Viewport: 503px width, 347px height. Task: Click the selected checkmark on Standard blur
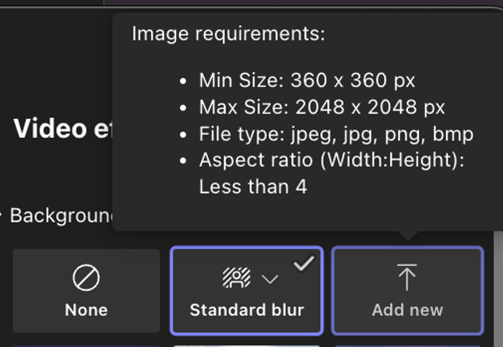point(303,265)
